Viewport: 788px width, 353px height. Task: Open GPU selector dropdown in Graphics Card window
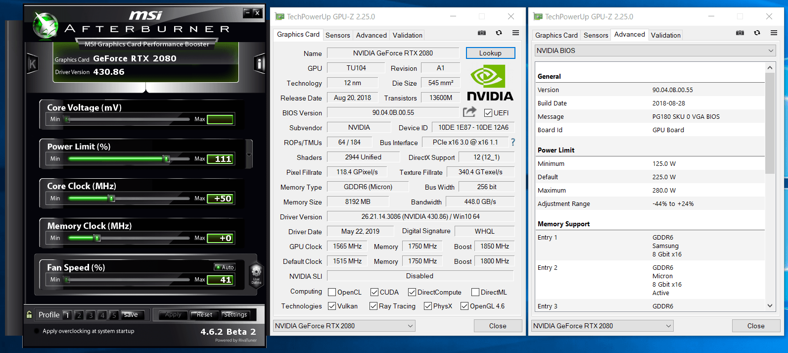(344, 326)
